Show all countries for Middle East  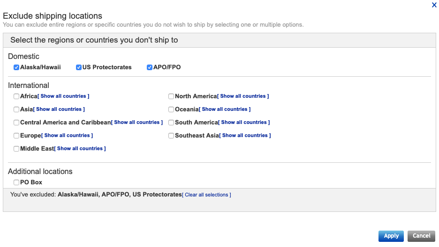click(80, 149)
